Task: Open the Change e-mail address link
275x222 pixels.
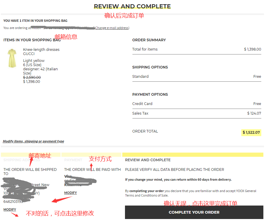Action: pyautogui.click(x=112, y=28)
